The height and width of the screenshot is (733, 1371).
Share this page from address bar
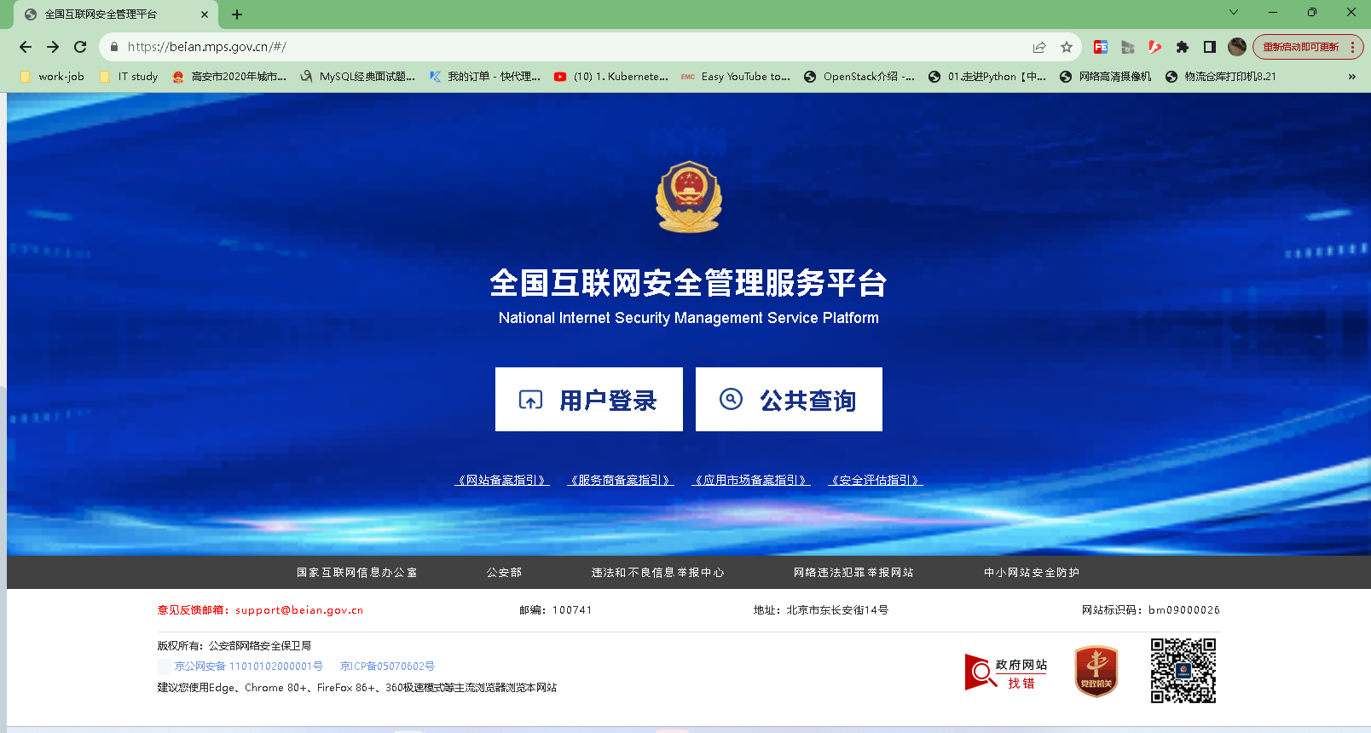tap(1039, 47)
